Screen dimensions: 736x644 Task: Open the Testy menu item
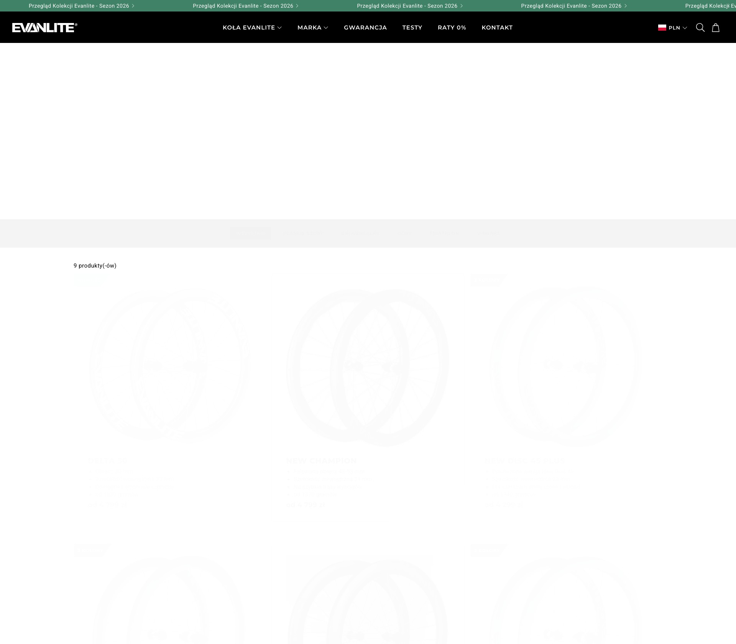point(412,28)
